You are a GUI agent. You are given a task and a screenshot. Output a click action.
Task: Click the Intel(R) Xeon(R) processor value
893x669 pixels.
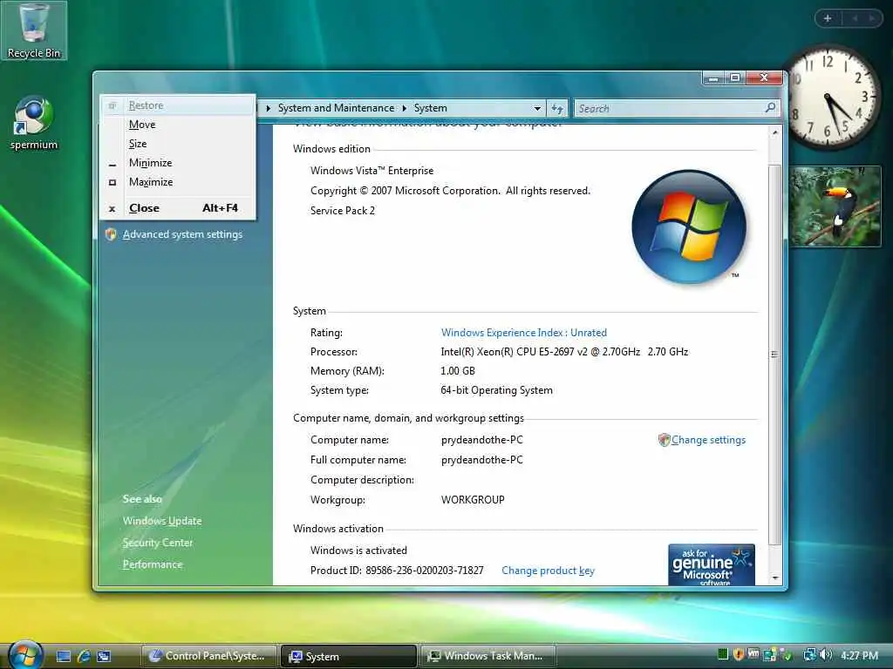click(564, 352)
